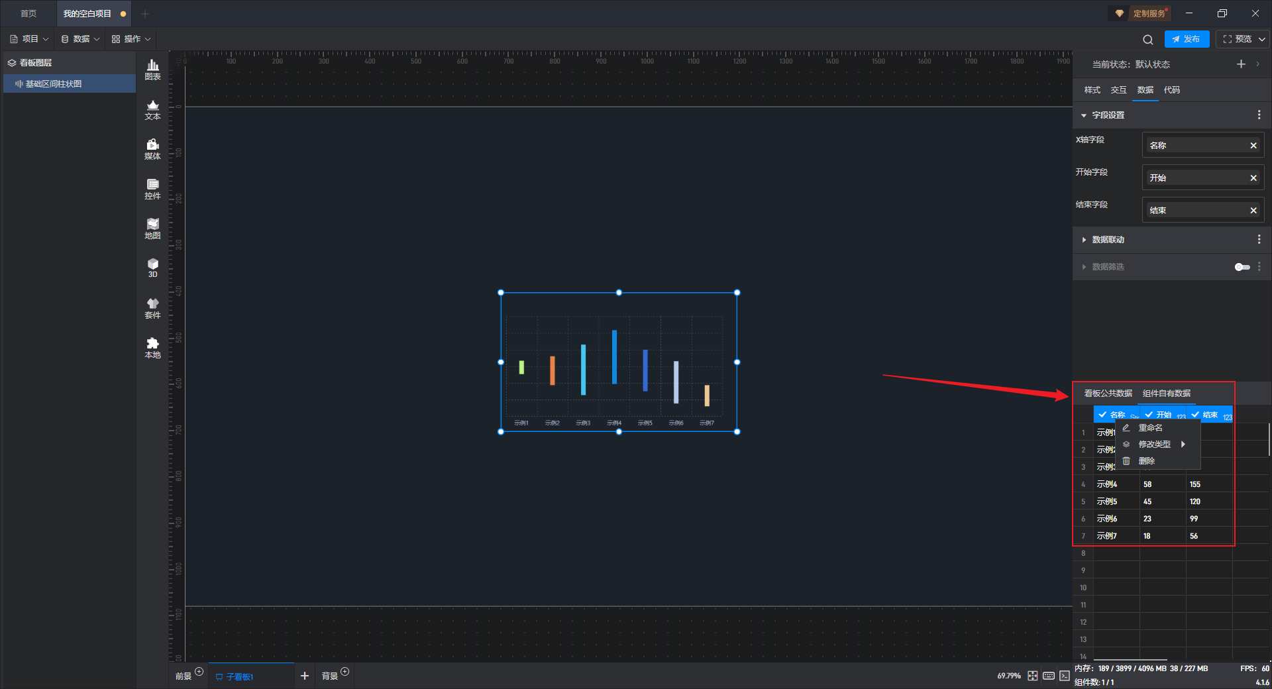Open the 数据 dropdown menu
The width and height of the screenshot is (1272, 689).
click(x=80, y=39)
